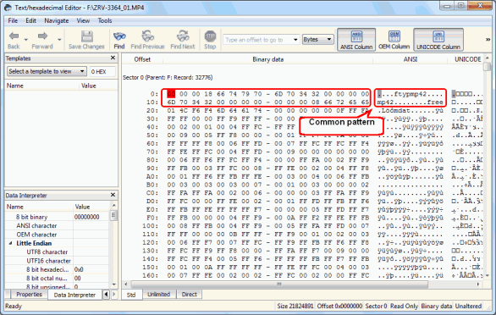Toggle the OEM Column display

point(394,40)
